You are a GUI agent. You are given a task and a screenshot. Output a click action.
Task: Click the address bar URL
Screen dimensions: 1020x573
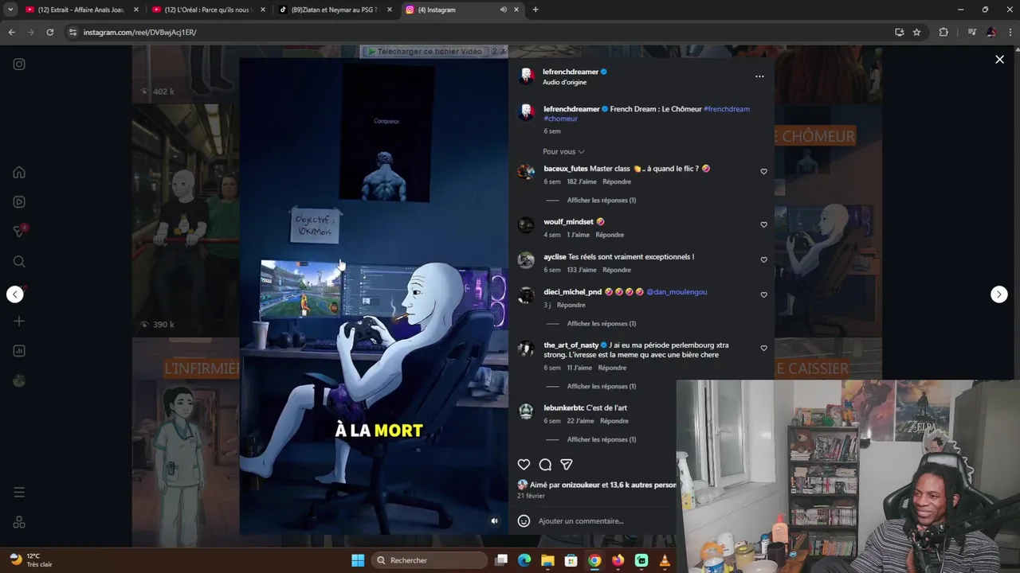click(139, 33)
